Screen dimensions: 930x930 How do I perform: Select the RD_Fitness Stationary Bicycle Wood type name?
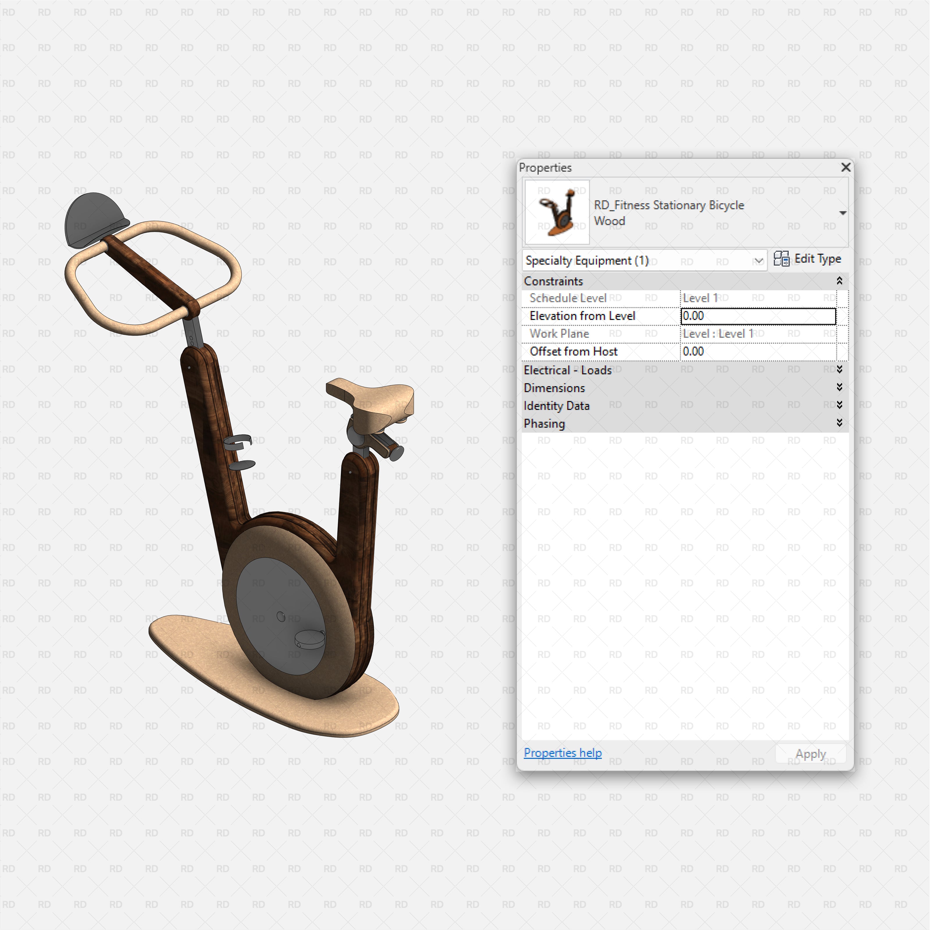click(669, 213)
